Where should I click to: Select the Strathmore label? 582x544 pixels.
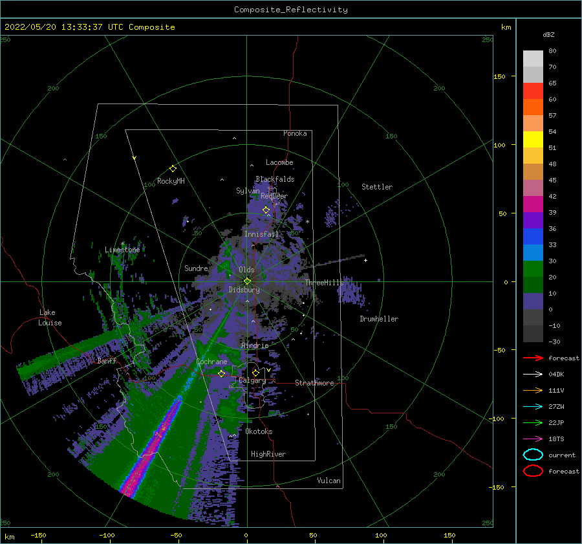315,383
